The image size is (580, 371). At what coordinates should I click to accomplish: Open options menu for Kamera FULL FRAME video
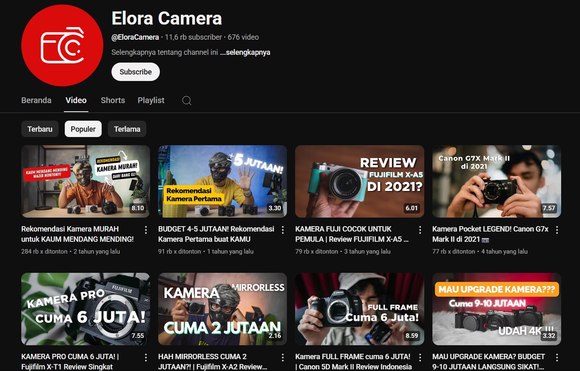pos(420,358)
